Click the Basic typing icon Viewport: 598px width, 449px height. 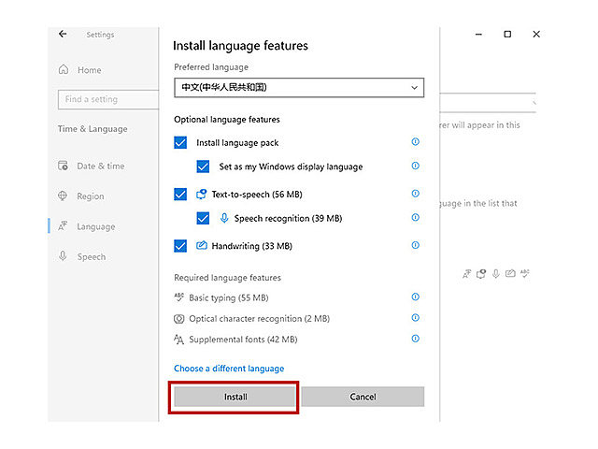tap(178, 297)
